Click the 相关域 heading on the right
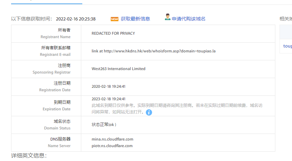The width and height of the screenshot is (292, 161). [x=285, y=19]
